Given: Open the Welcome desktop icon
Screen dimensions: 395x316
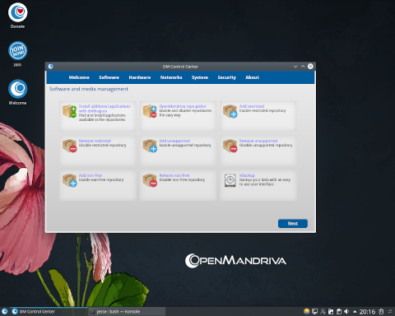Looking at the screenshot, I should pos(17,89).
